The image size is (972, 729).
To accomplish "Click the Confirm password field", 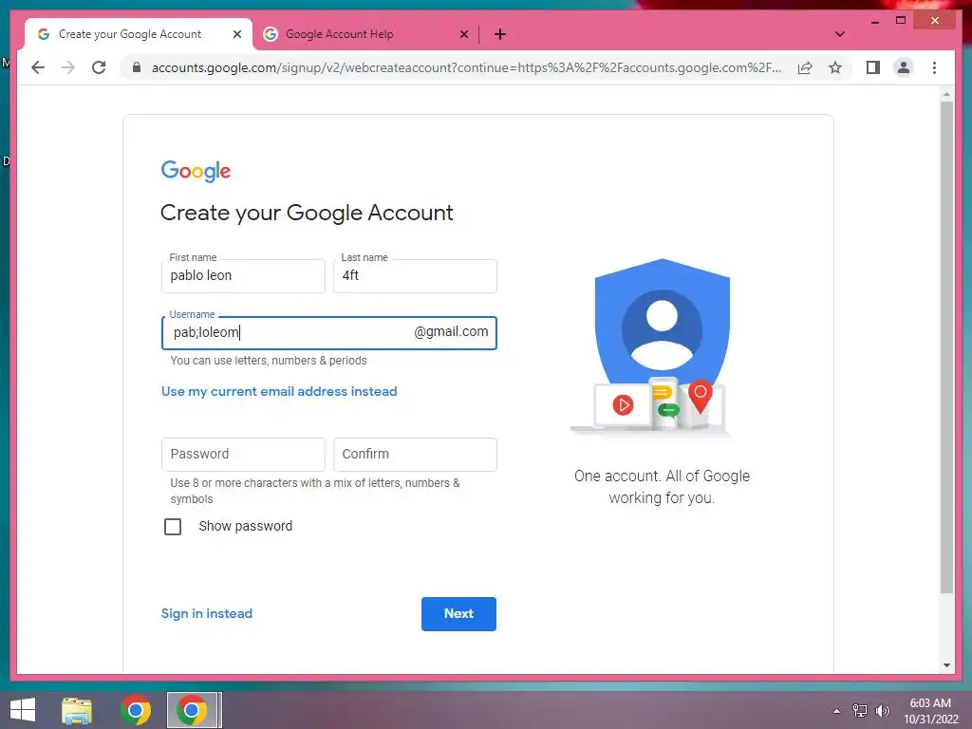I will pos(415,455).
